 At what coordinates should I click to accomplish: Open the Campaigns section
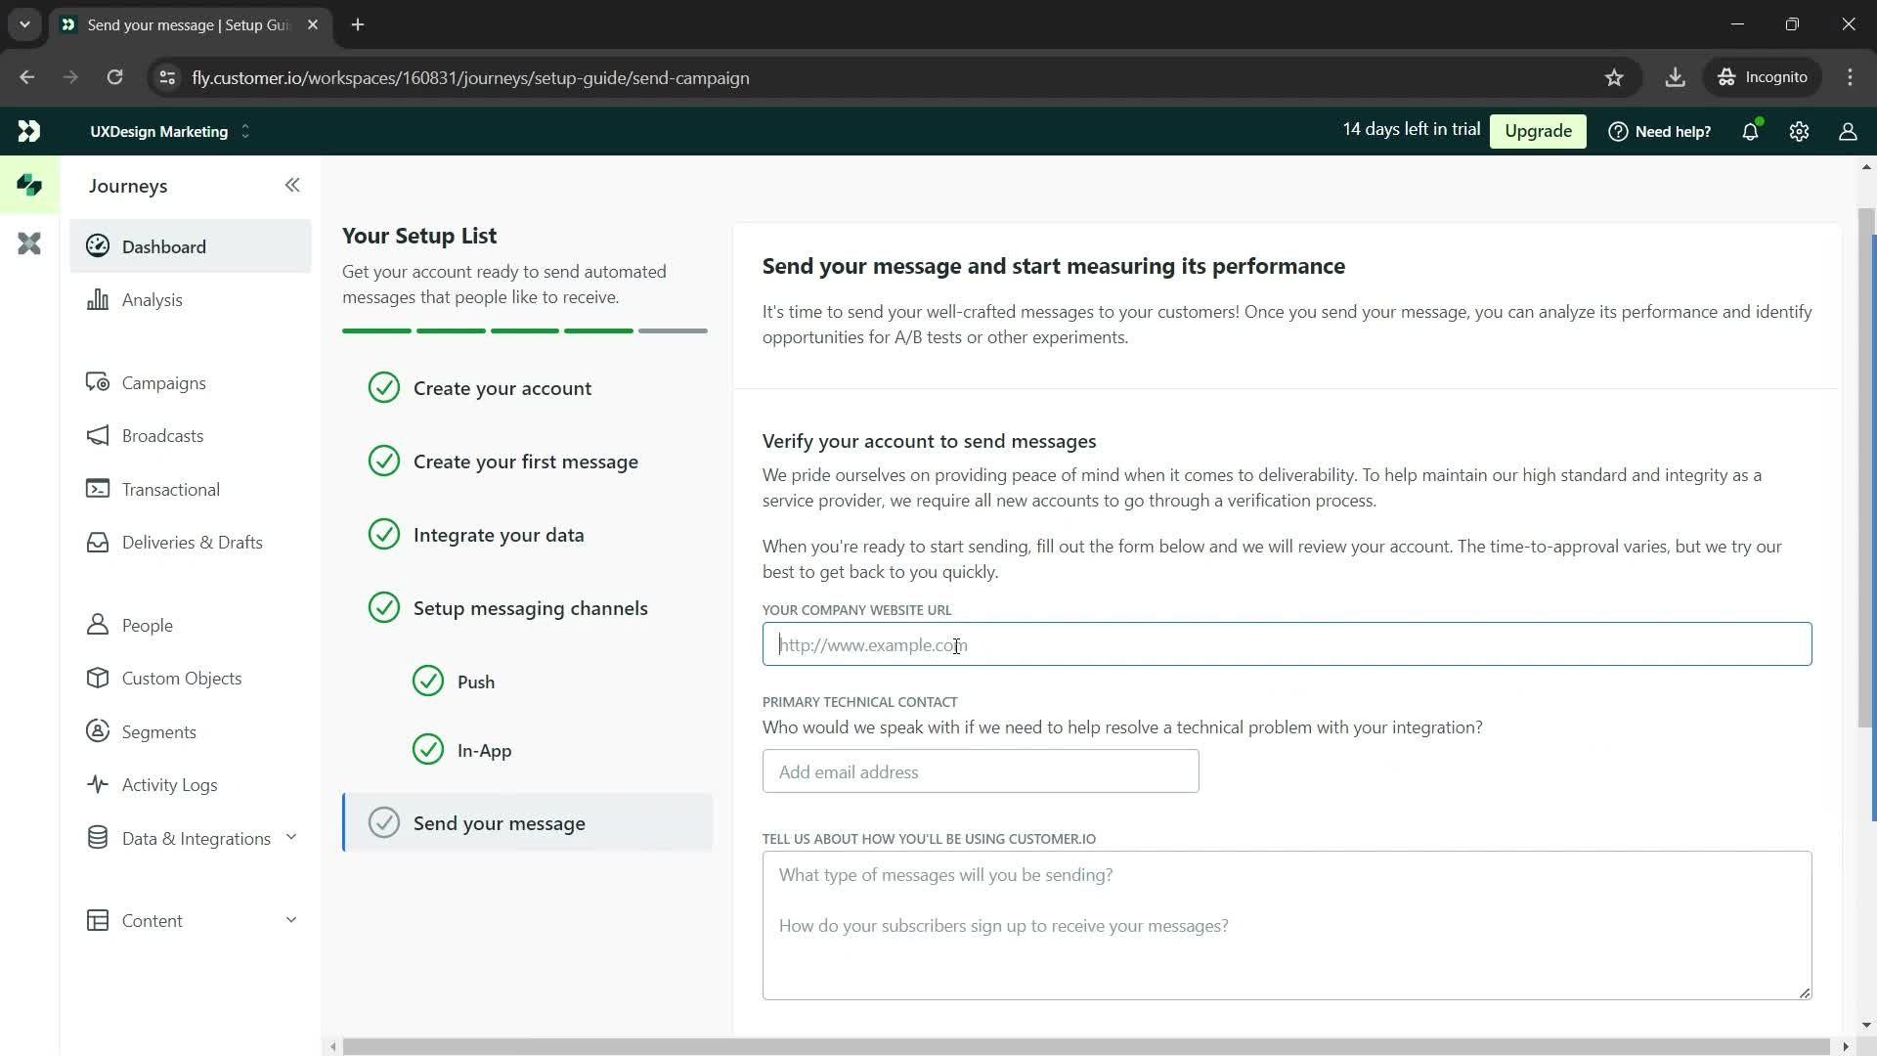click(x=163, y=383)
